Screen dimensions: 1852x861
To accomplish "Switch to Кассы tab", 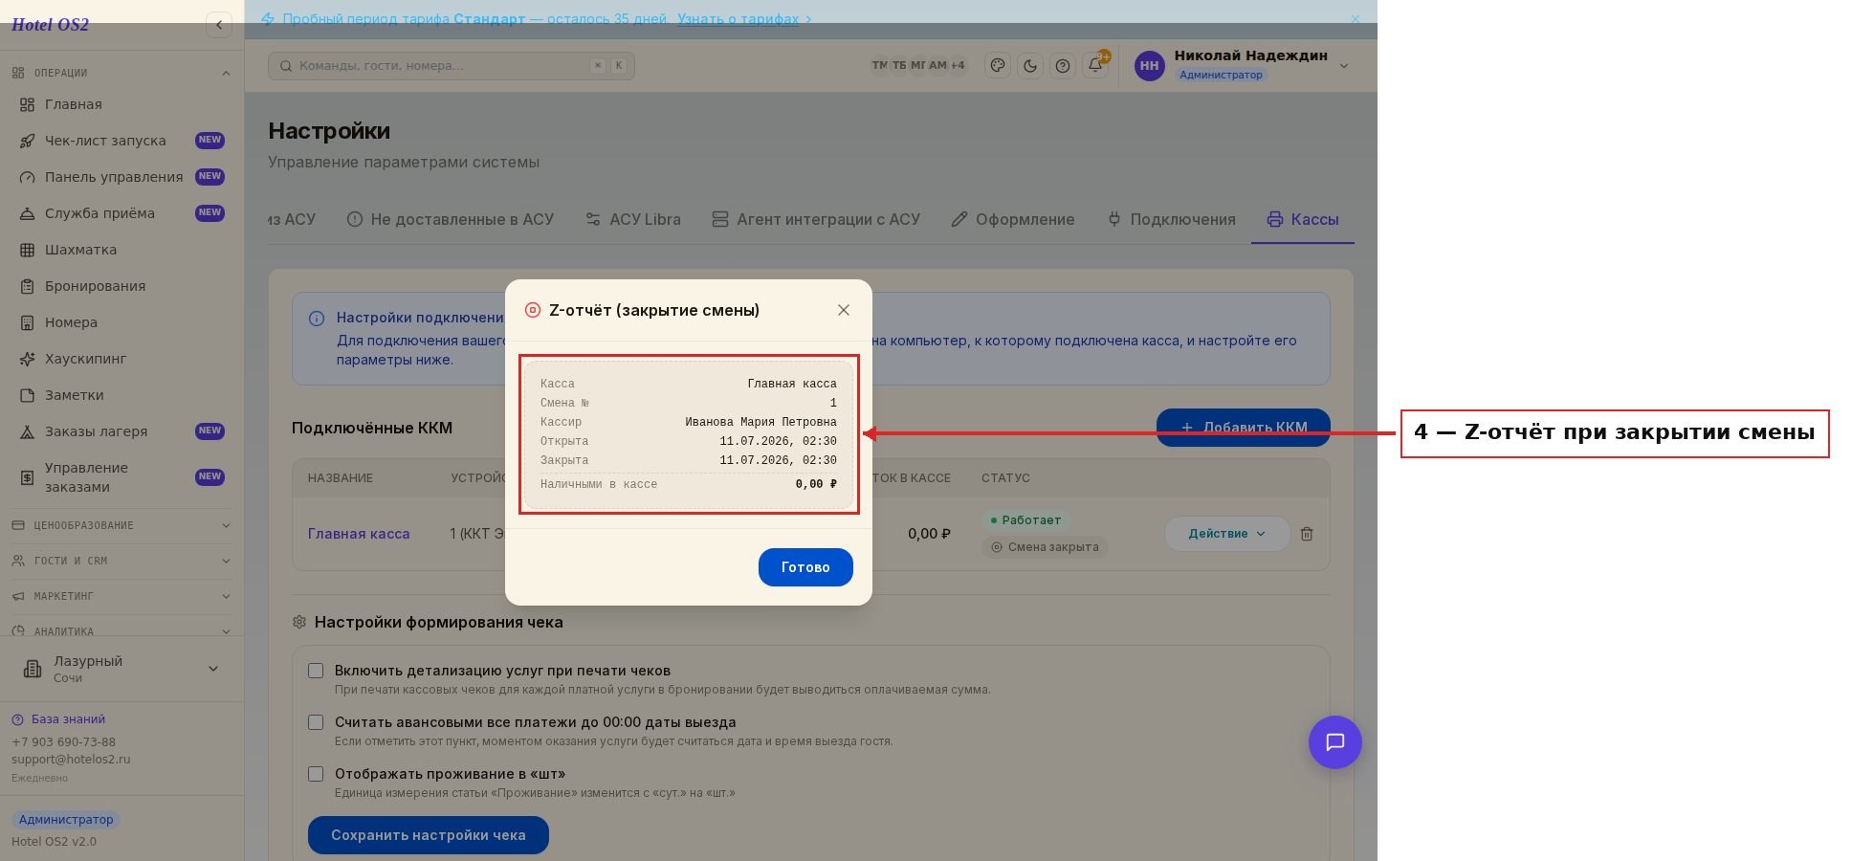I will point(1303,219).
